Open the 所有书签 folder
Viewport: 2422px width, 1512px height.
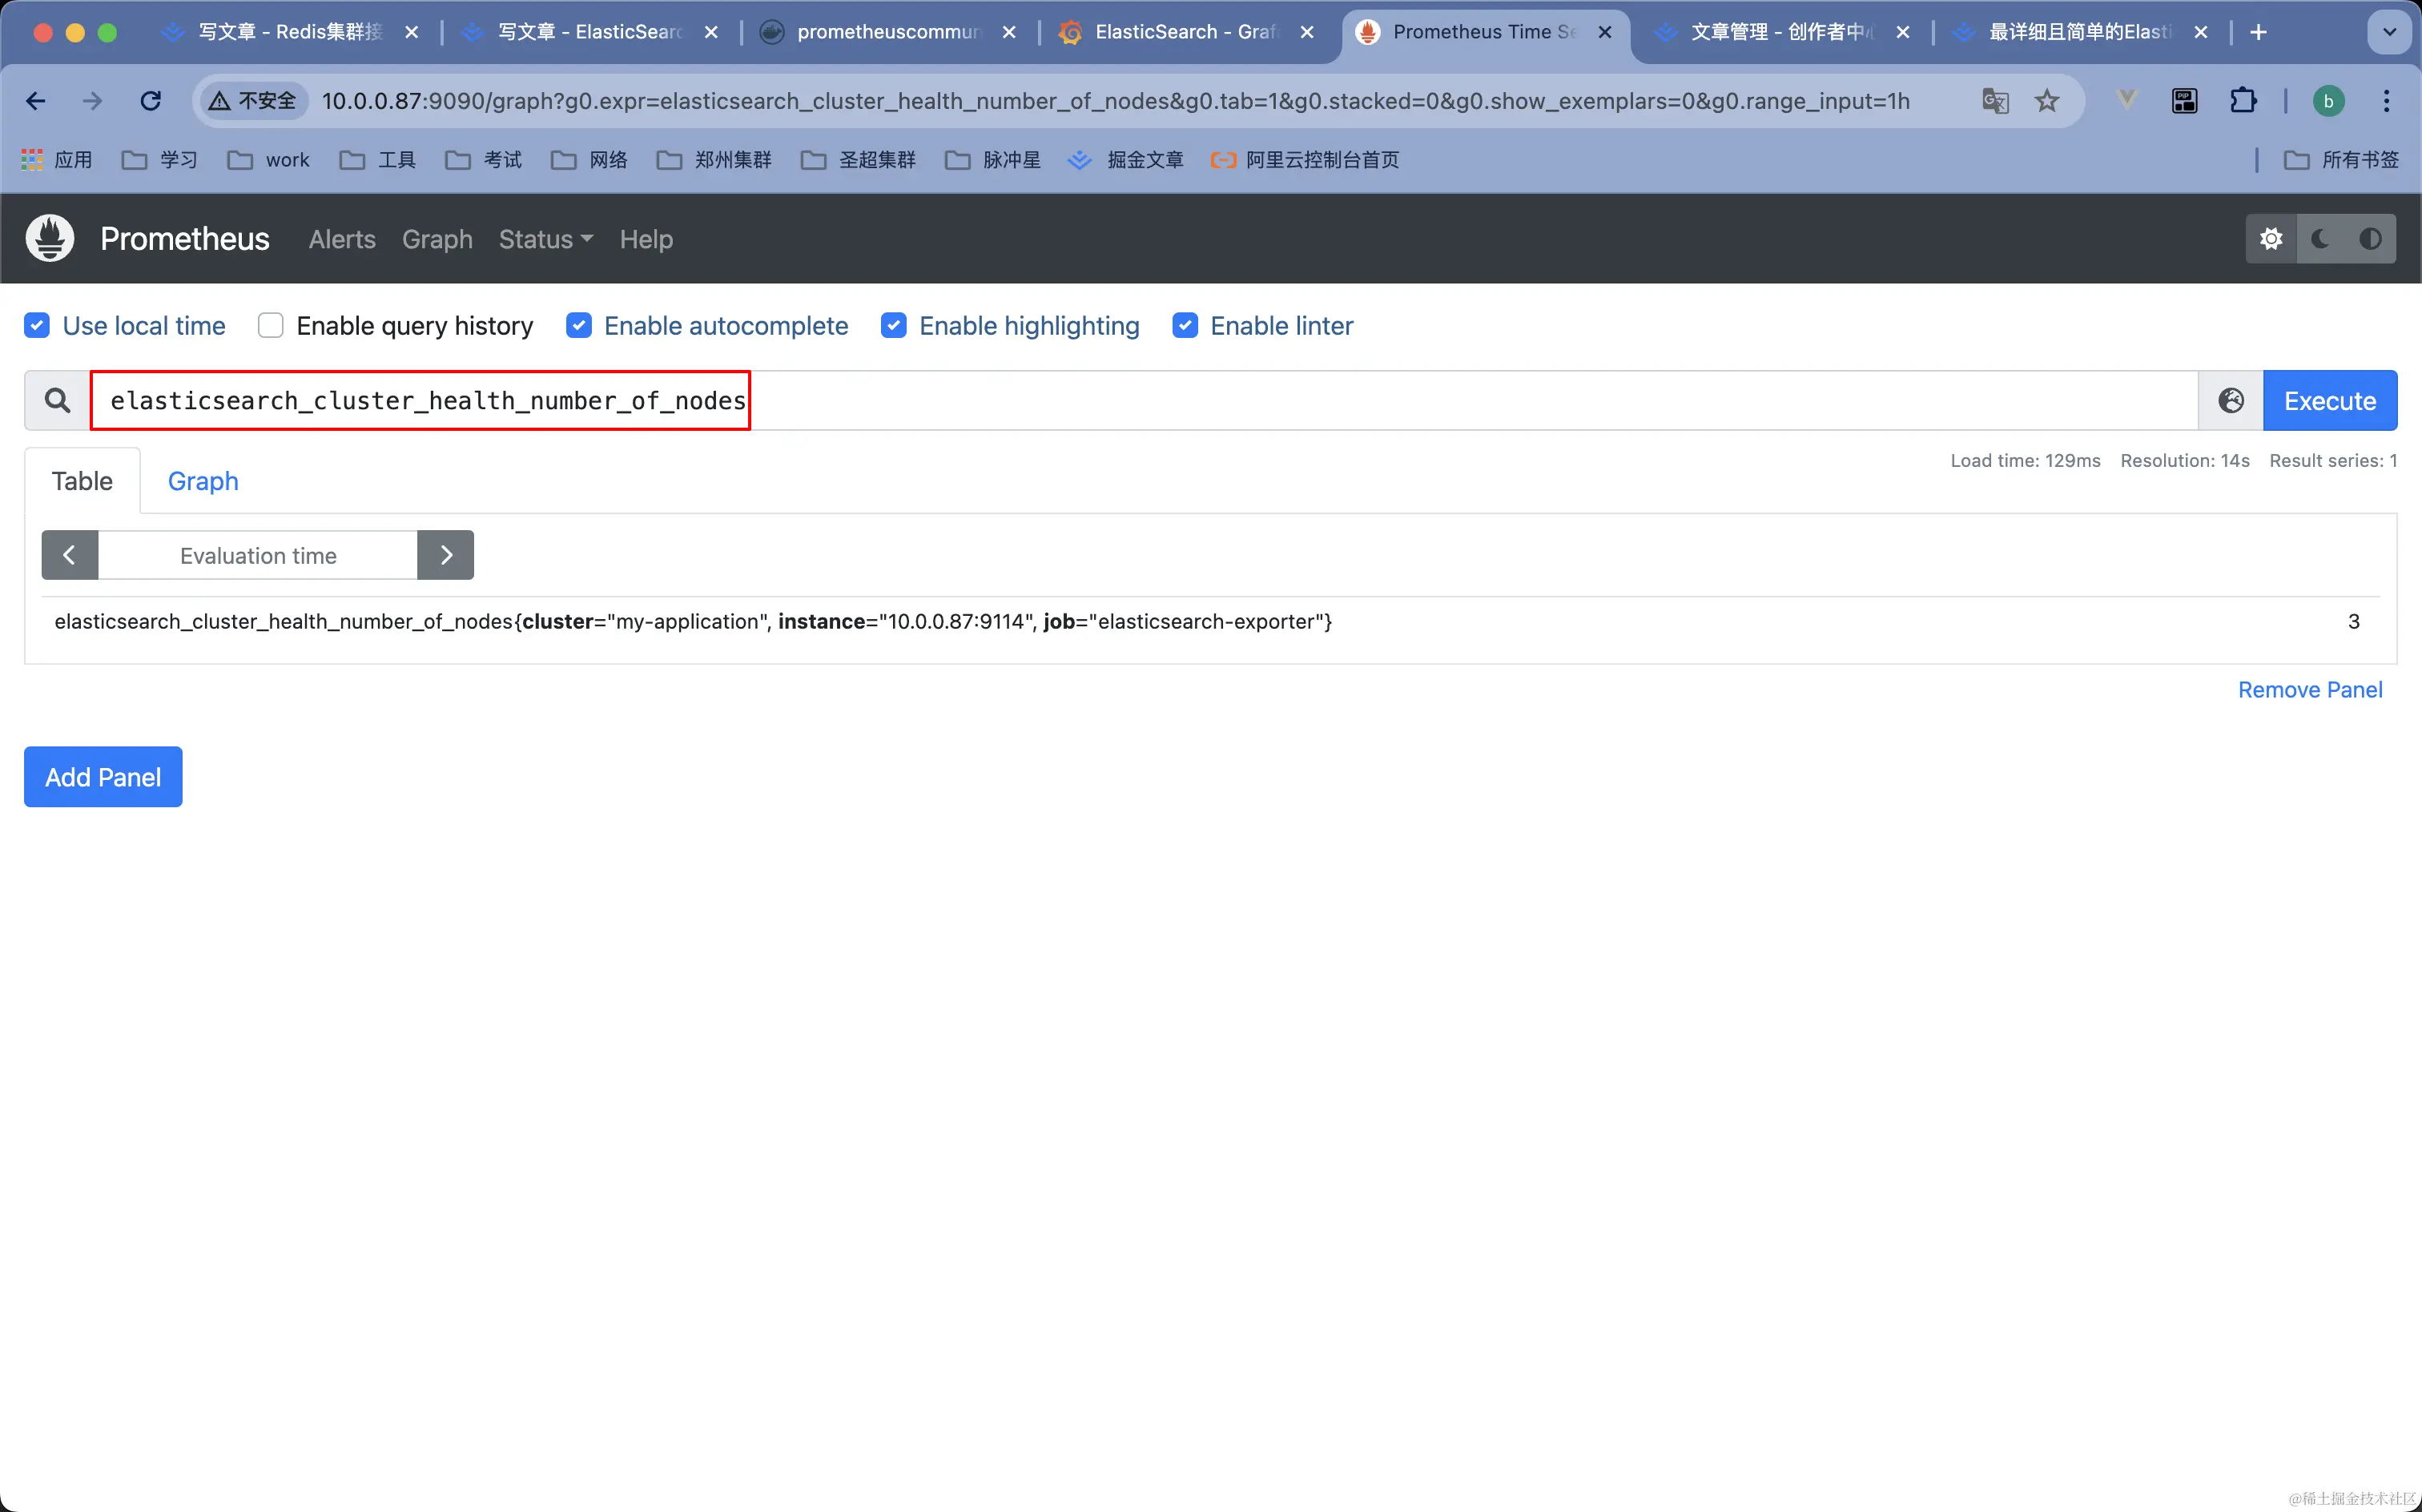pos(2341,160)
